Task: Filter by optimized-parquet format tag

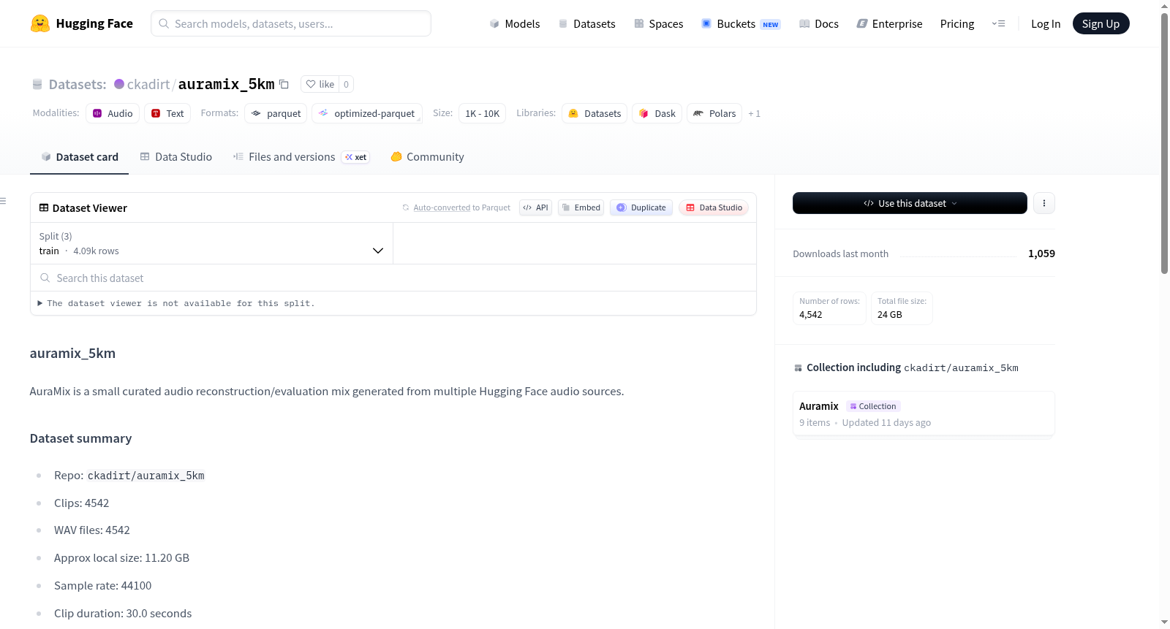Action: point(367,113)
